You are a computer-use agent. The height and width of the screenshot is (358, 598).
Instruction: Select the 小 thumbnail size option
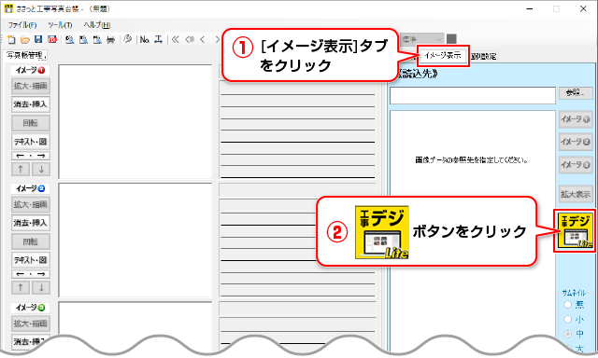click(568, 319)
